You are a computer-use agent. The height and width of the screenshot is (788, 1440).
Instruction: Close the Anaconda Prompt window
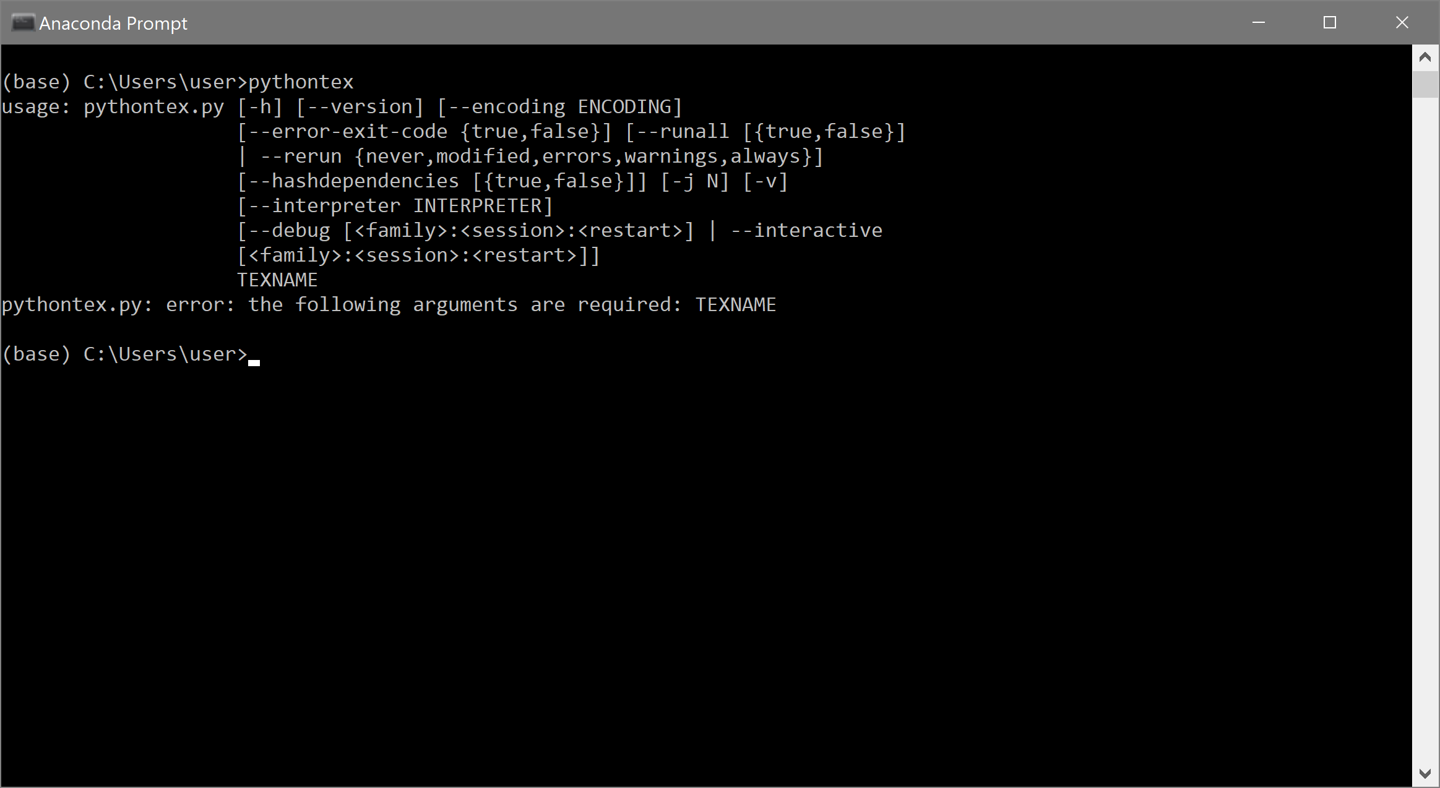tap(1401, 22)
